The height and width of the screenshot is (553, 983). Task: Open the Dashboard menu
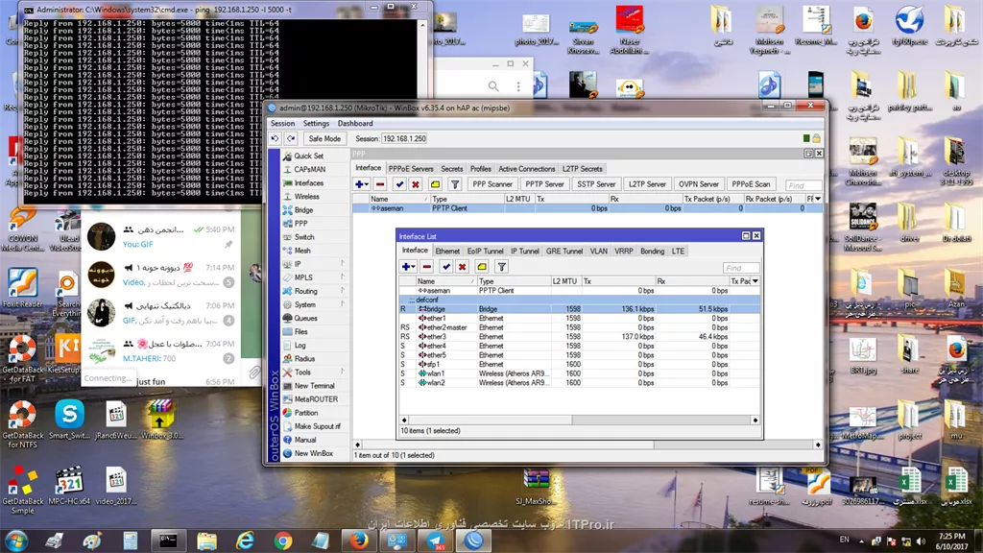point(355,124)
